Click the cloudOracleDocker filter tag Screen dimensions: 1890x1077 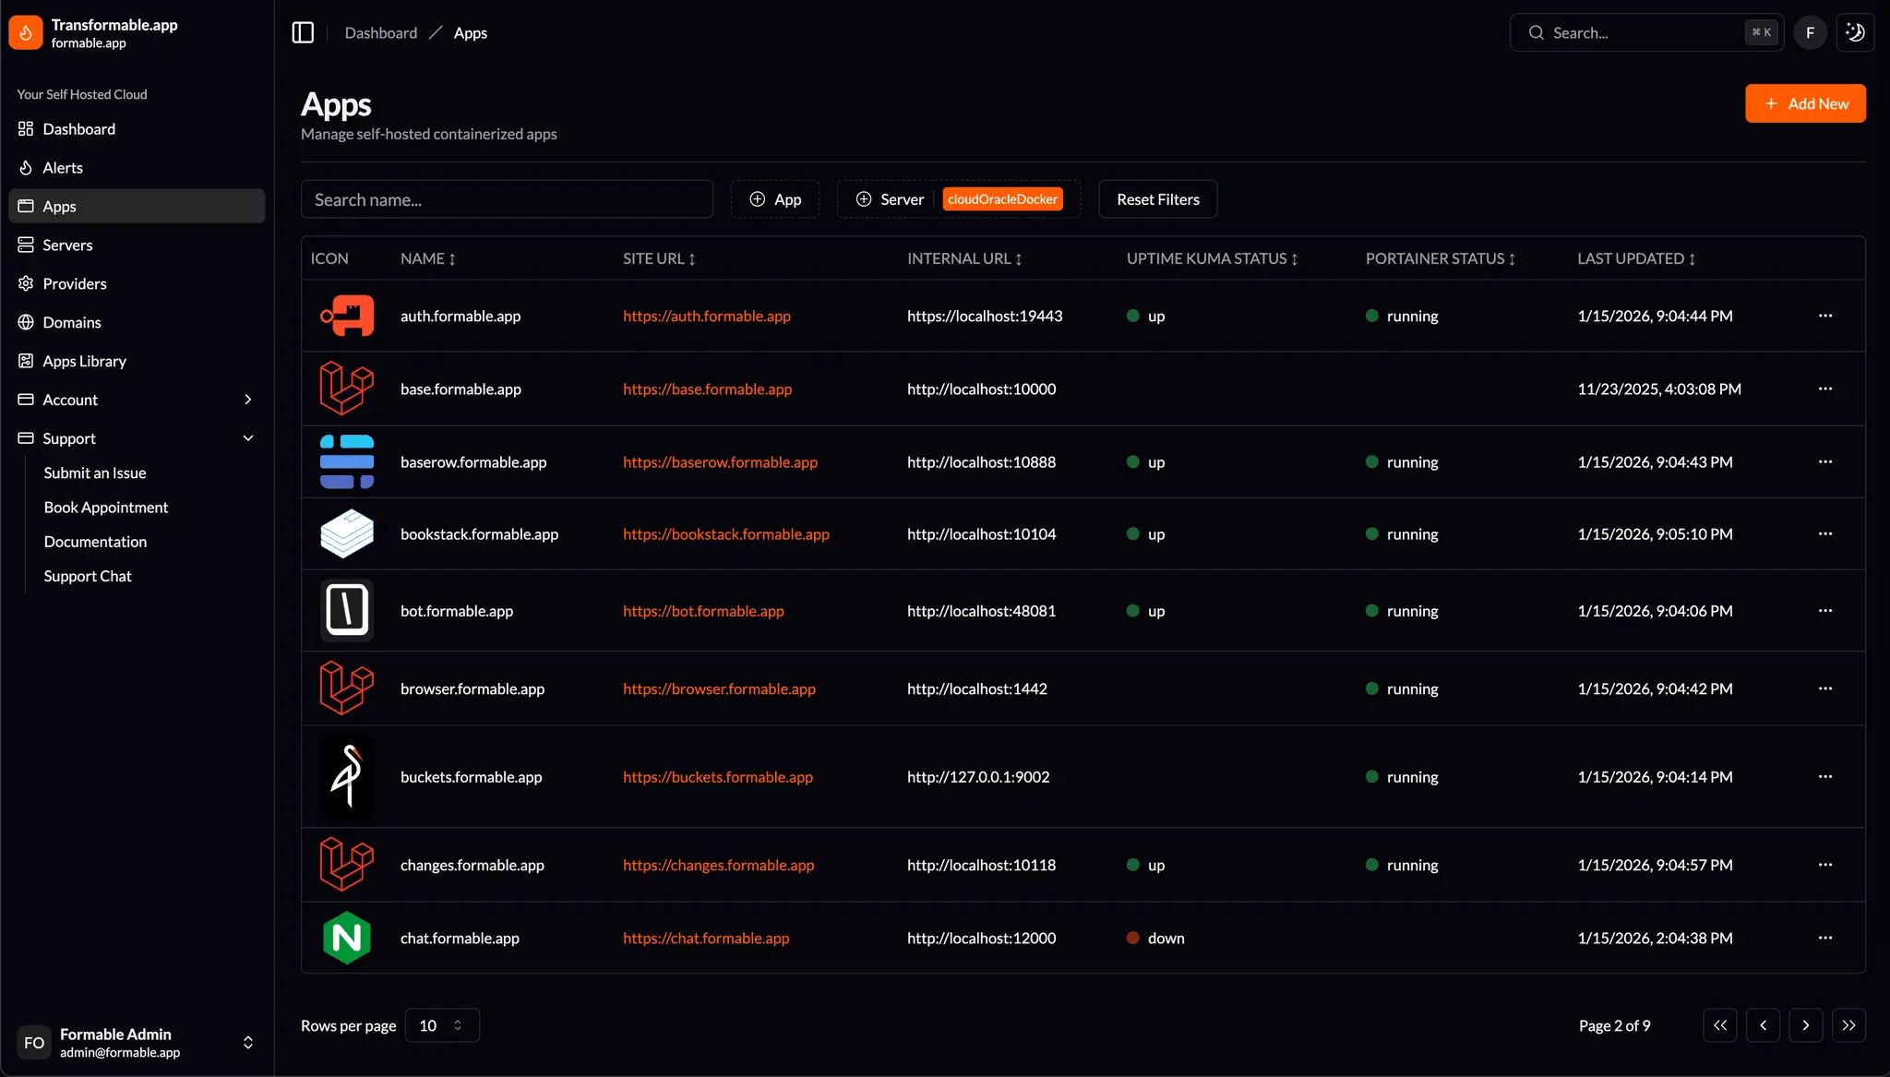[1002, 199]
